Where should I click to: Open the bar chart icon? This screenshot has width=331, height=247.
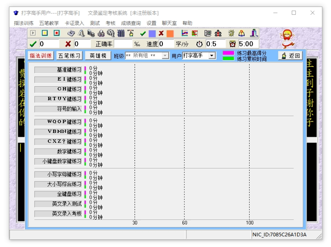195,33
